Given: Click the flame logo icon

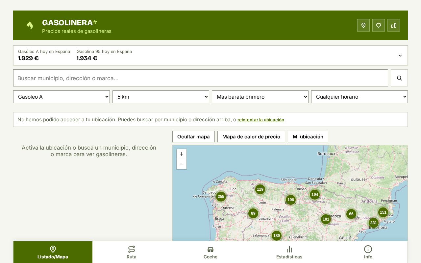Looking at the screenshot, I should coord(30,25).
